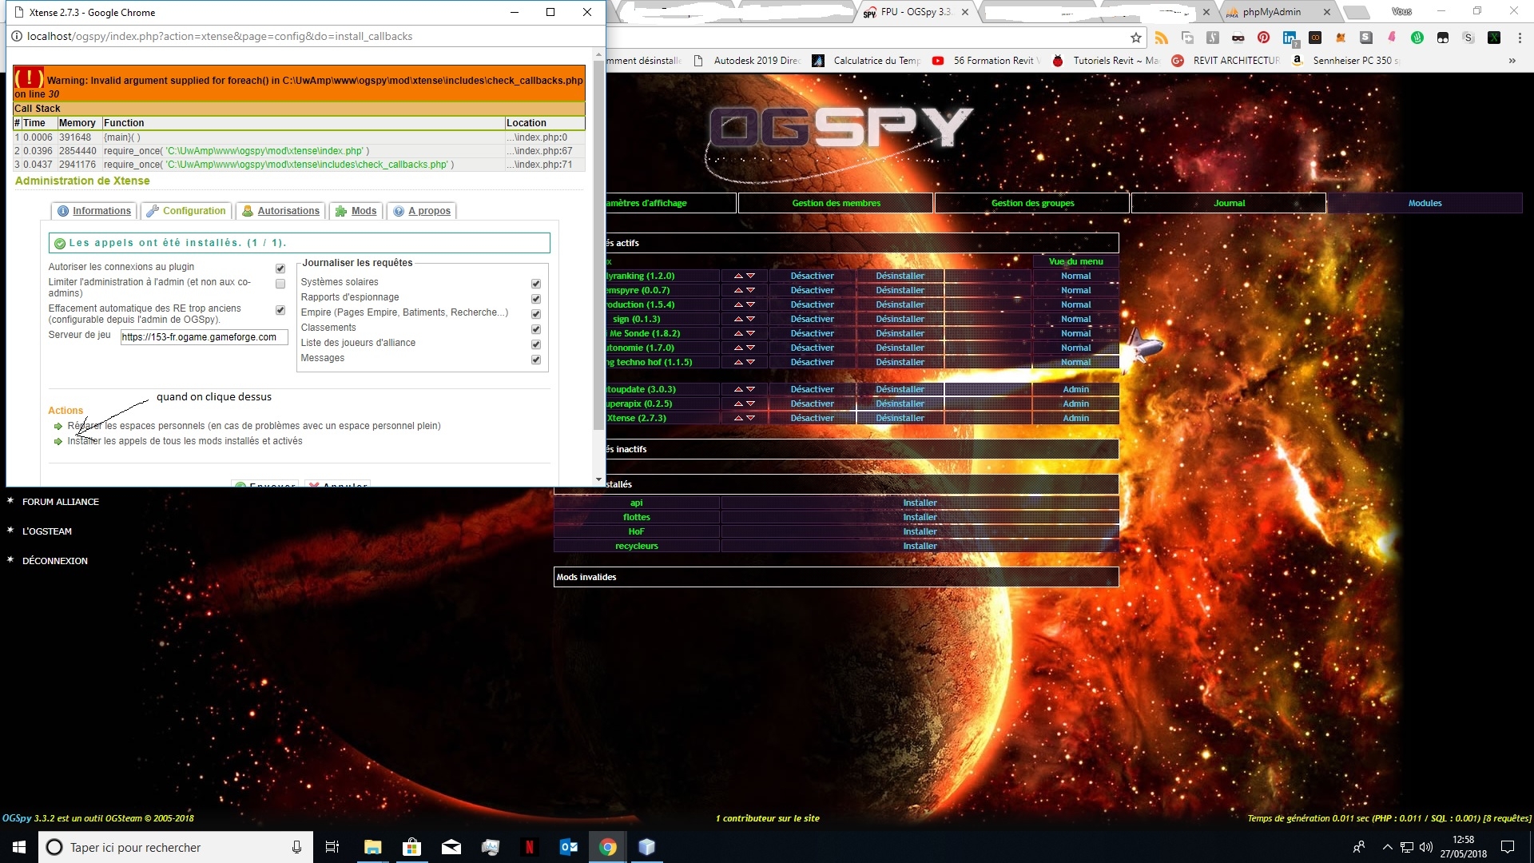
Task: Toggle 'Empire' pages logging checkbox
Action: coord(536,314)
